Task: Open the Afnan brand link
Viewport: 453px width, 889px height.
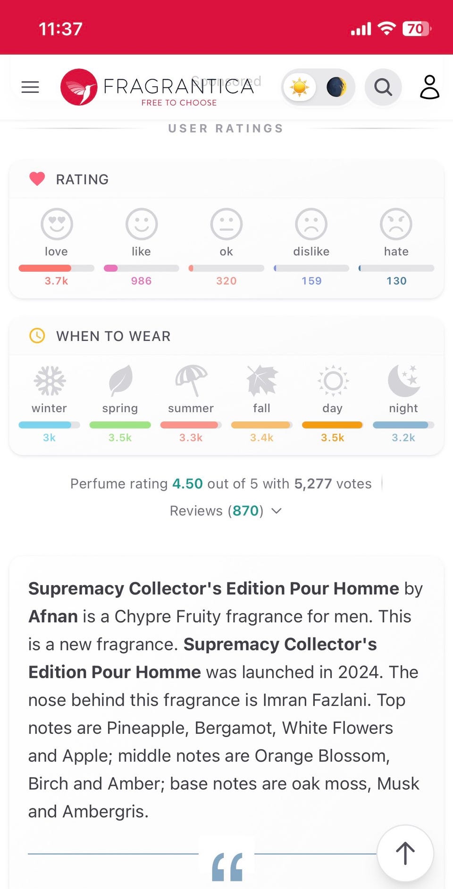Action: coord(53,616)
